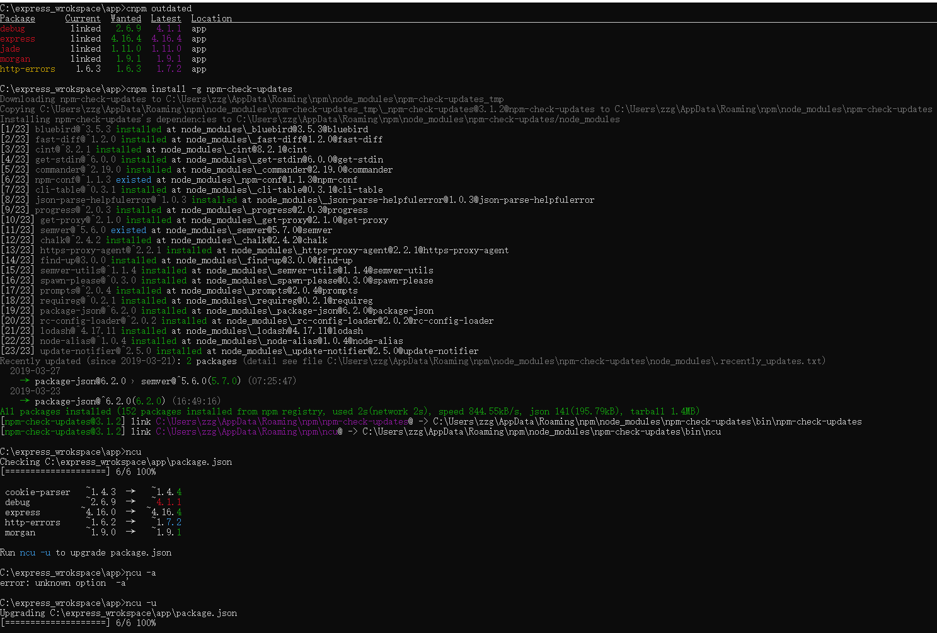This screenshot has height=633, width=937.
Task: Click red 'morgan' name in outdated table
Action: [x=15, y=59]
